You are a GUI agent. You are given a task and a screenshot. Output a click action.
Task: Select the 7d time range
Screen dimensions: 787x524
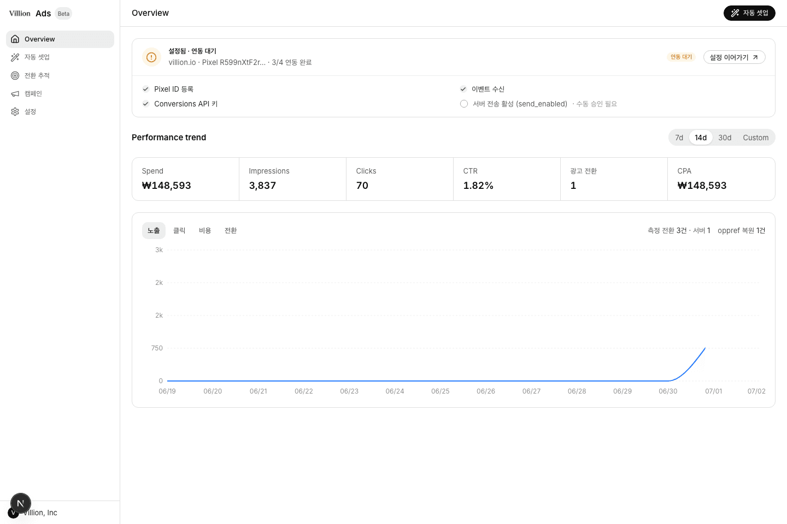click(x=679, y=138)
